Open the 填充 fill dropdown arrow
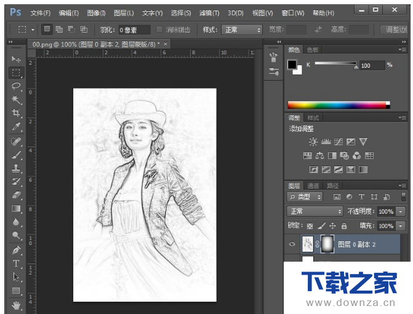Screen dimensions: 413x314 tap(401, 226)
